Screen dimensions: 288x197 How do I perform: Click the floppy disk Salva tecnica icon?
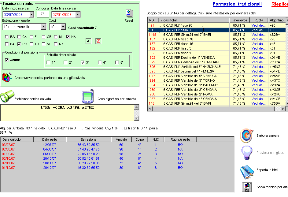pos(247,187)
